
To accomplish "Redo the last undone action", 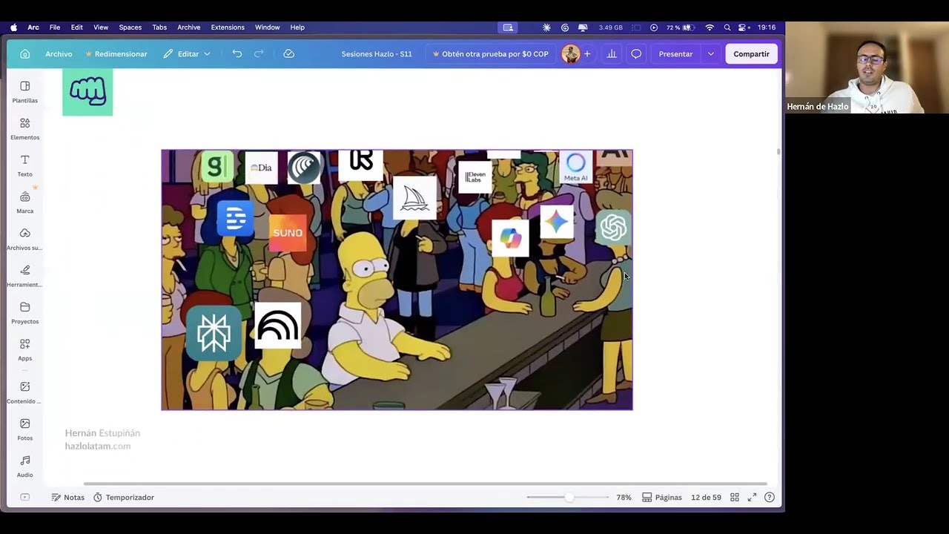I will tap(259, 53).
